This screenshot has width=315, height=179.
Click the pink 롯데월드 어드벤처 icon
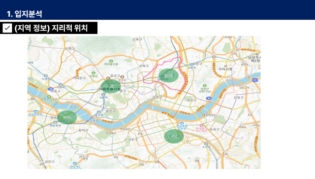tap(201, 125)
